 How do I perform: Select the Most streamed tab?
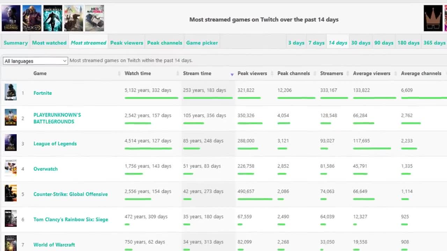[x=88, y=43]
